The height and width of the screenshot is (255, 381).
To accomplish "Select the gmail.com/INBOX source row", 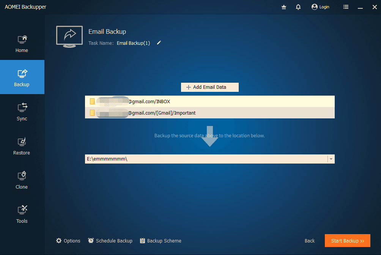I will (210, 101).
